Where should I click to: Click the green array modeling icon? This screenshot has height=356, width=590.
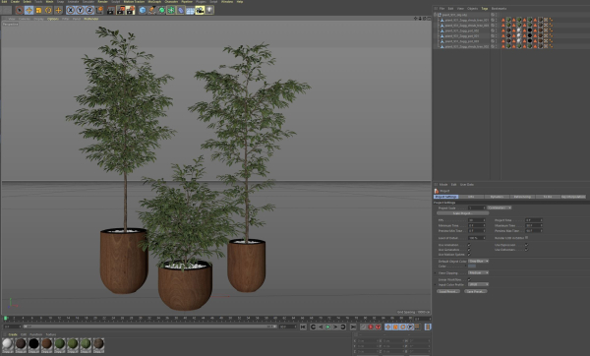[x=171, y=10]
